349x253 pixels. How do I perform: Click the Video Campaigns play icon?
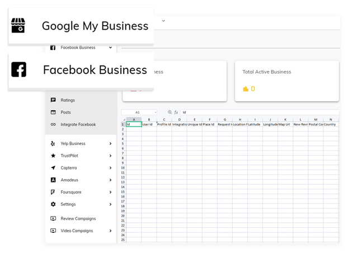click(x=53, y=231)
